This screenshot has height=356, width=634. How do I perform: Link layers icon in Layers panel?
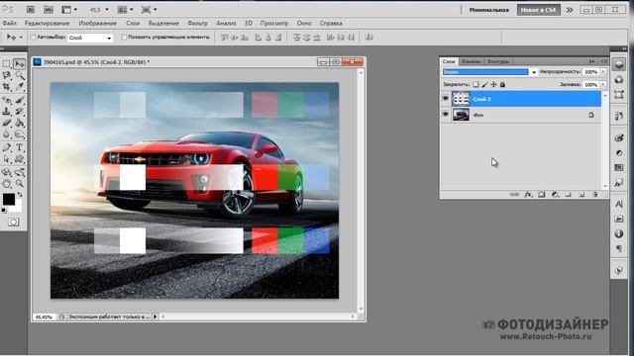point(514,195)
